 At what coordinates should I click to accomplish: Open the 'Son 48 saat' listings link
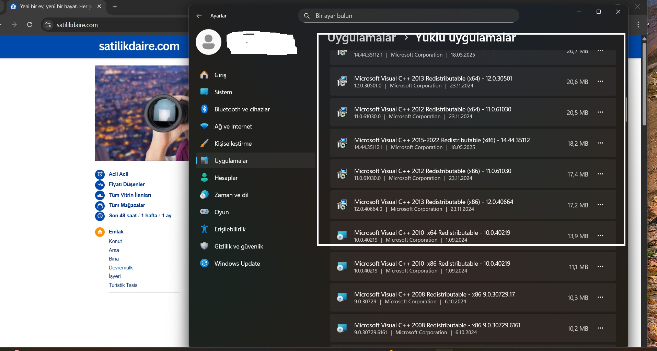(123, 216)
